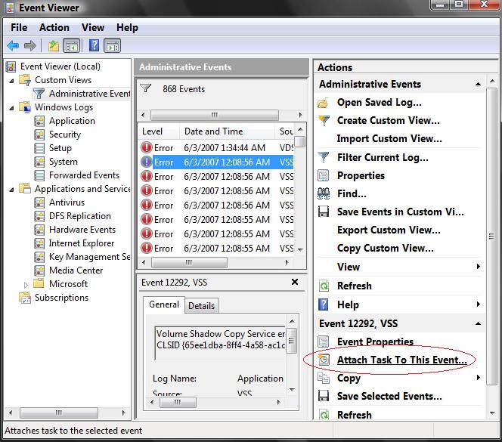502x442 pixels.
Task: Select the Internet Explorer log
Action: (82, 243)
